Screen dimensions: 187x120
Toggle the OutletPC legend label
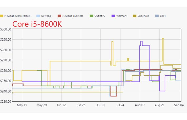pos(99,16)
